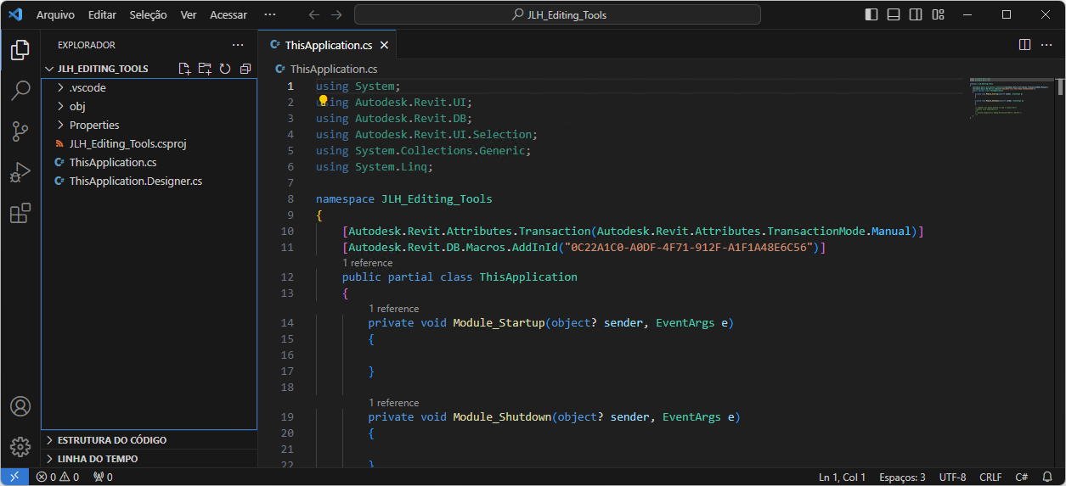Image resolution: width=1066 pixels, height=486 pixels.
Task: Click 1 reference lens above Module_Startup
Action: [393, 309]
